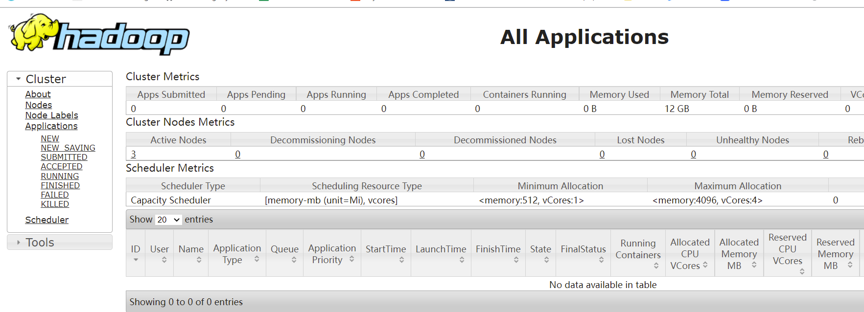Image resolution: width=864 pixels, height=312 pixels.
Task: Filter applications by RUNNING state
Action: pos(60,176)
